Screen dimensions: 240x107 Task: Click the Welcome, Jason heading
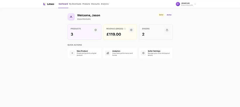point(89,15)
